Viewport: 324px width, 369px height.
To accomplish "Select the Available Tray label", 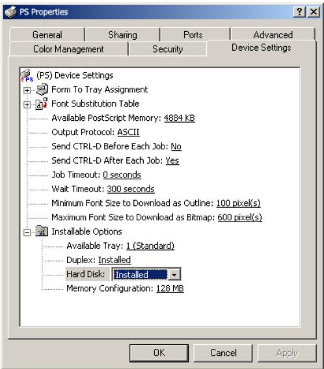I will [x=95, y=246].
